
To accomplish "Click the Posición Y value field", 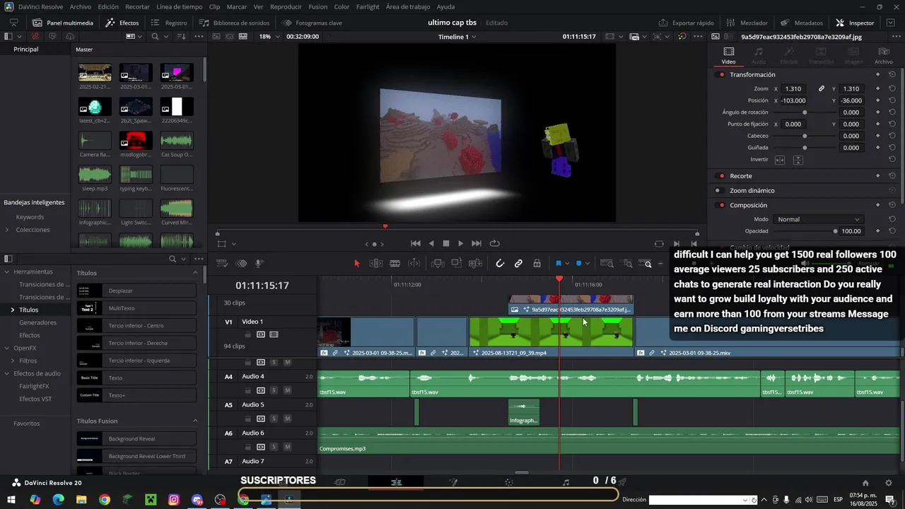I will click(x=851, y=100).
